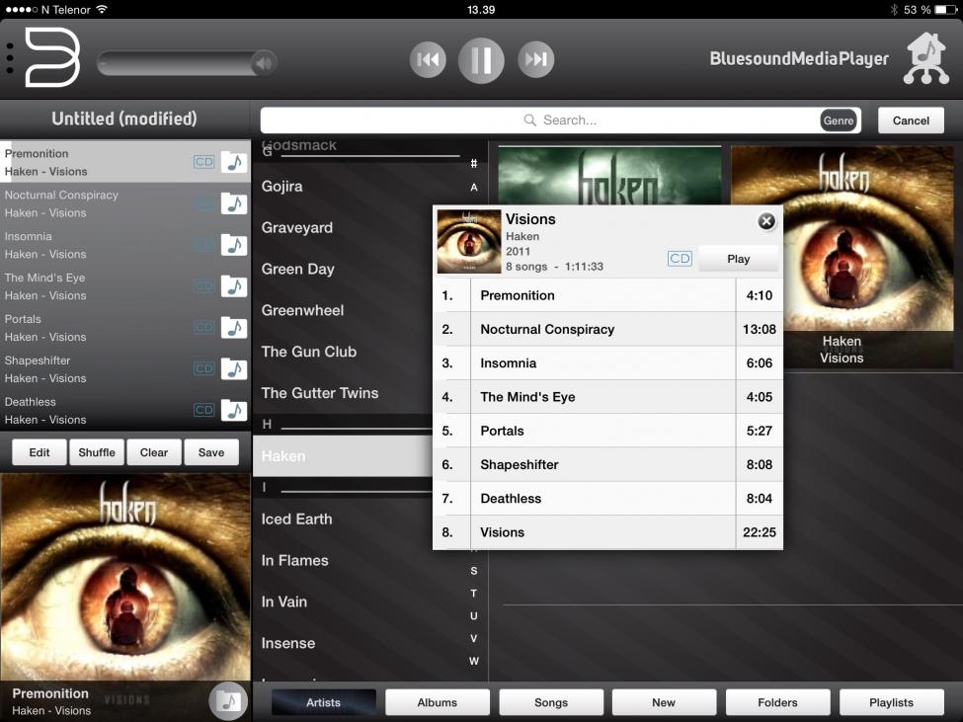Open music note icon for Portals
This screenshot has width=963, height=722.
coord(234,328)
